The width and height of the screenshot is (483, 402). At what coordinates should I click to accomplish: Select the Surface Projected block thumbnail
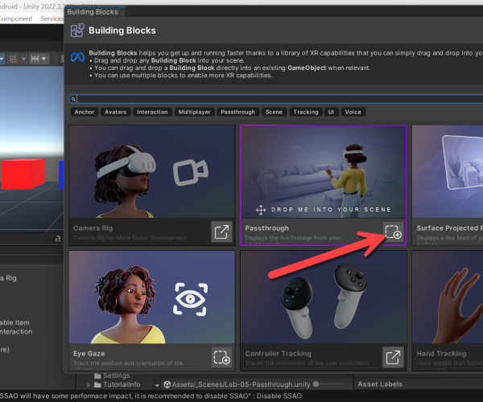coord(448,171)
